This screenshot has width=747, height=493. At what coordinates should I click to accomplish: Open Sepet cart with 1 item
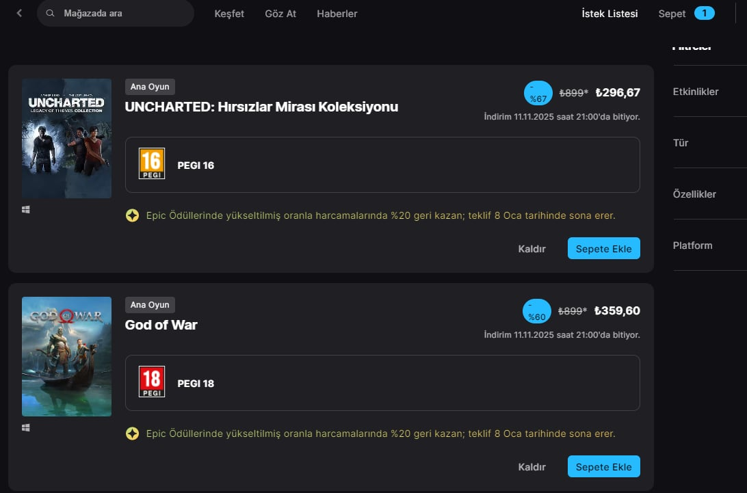coord(686,14)
